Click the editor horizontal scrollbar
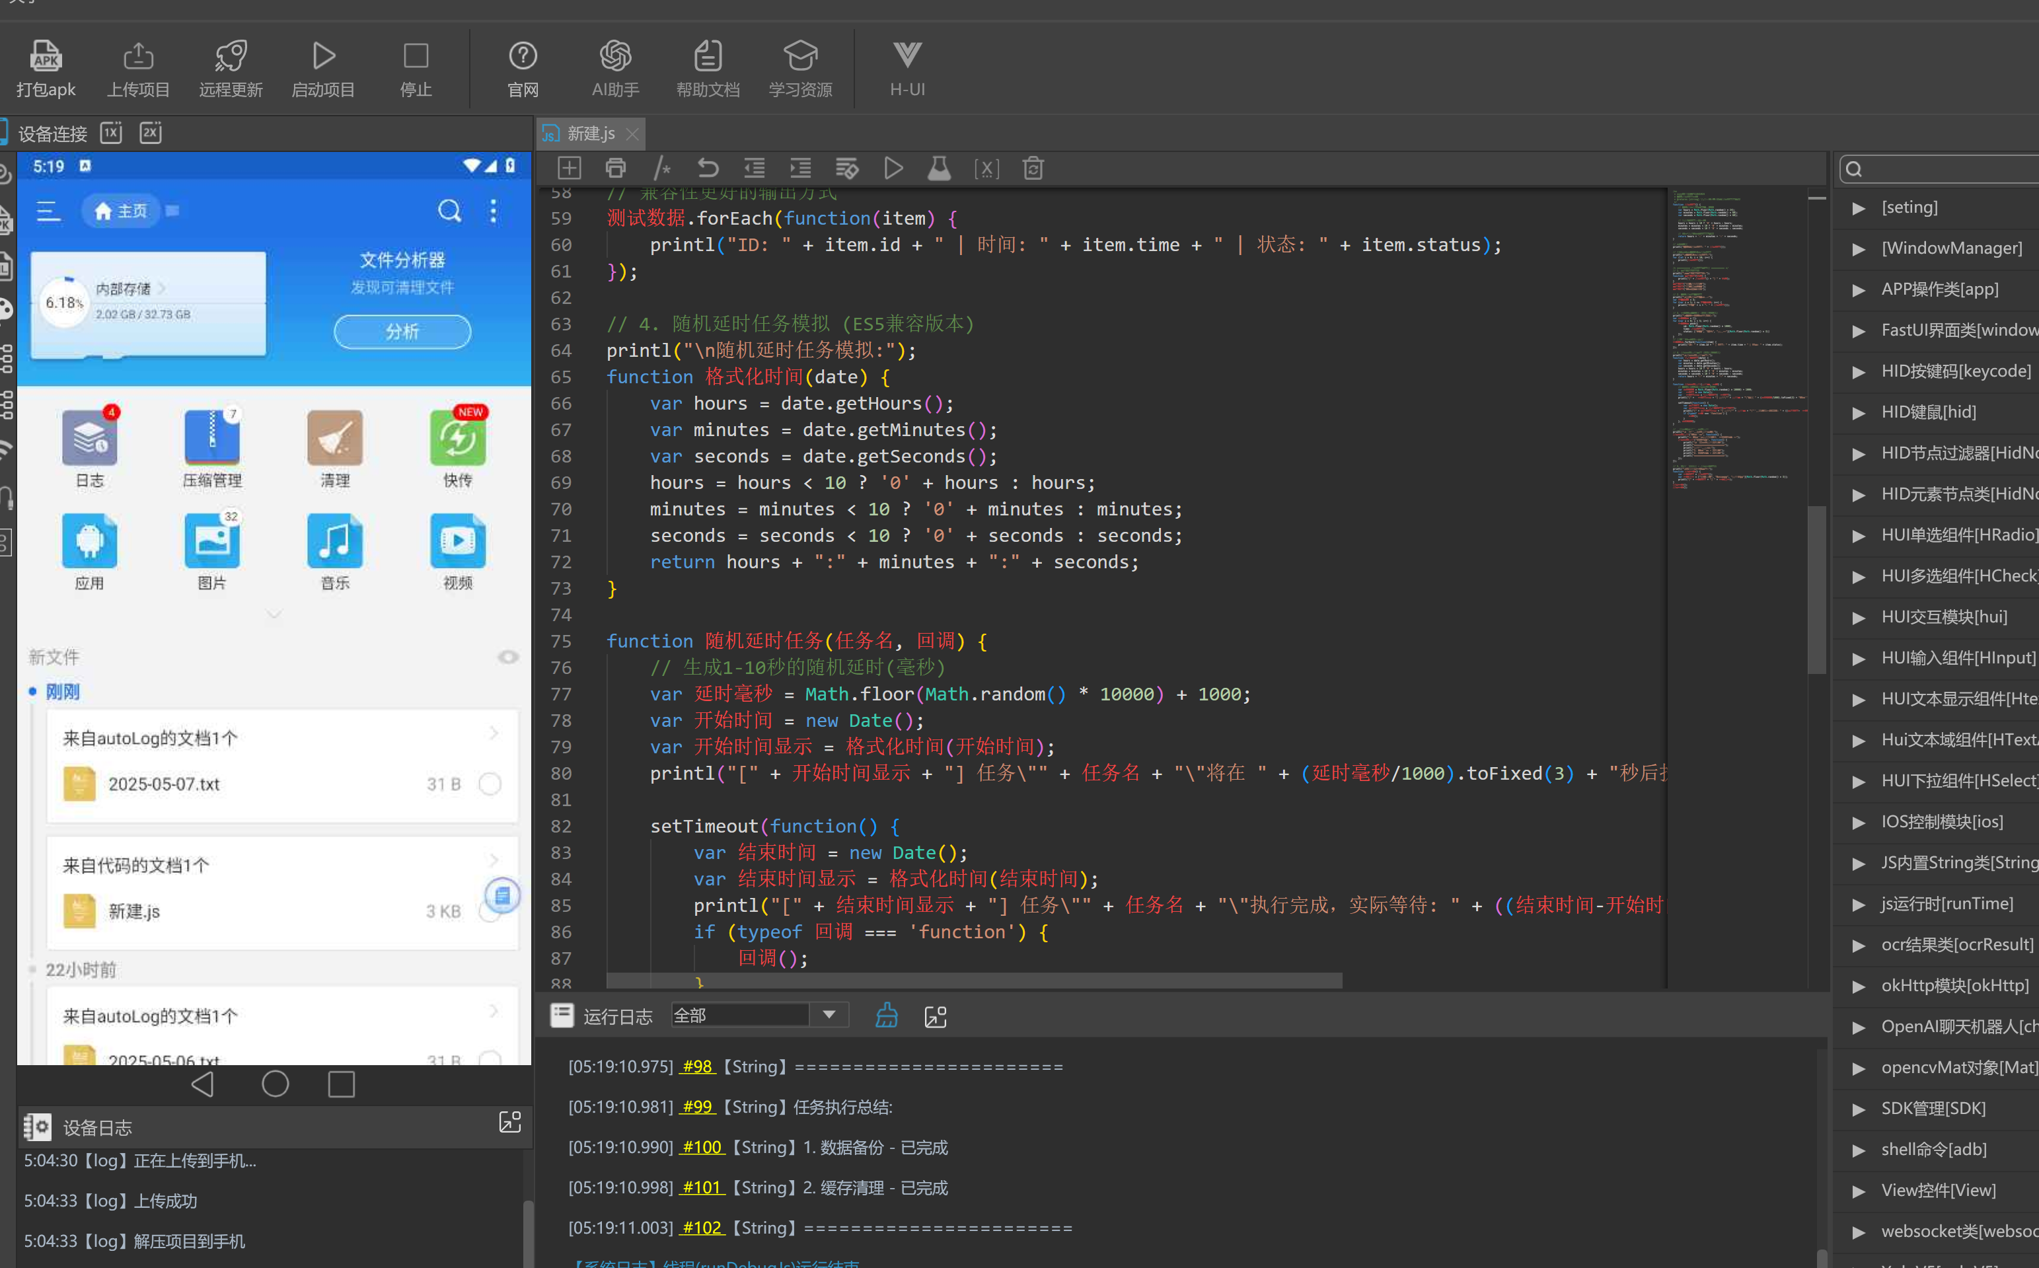The image size is (2039, 1268). pos(973,979)
